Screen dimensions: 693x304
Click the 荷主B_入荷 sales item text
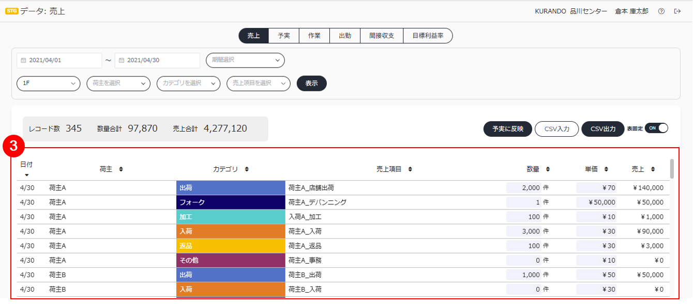click(x=305, y=289)
